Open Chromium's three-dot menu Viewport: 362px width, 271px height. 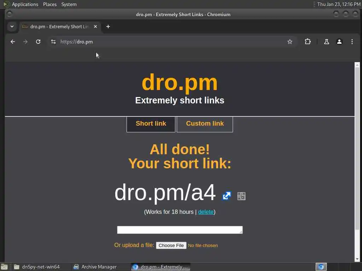352,42
